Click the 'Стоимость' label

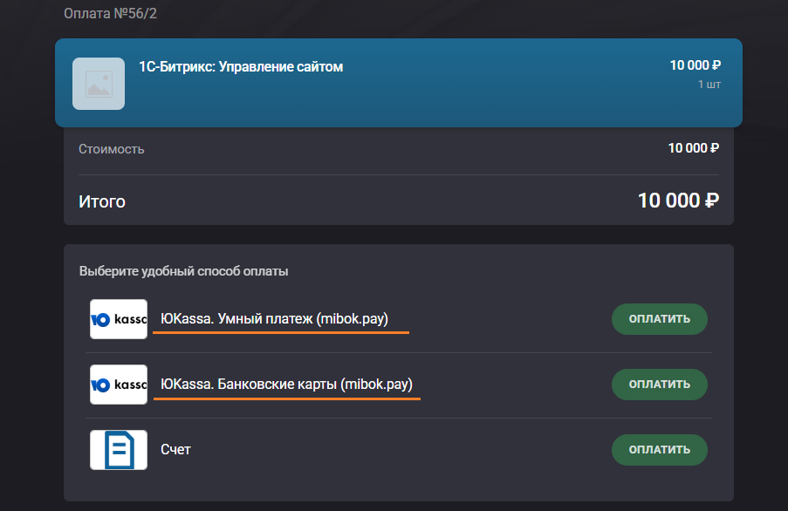pos(112,149)
